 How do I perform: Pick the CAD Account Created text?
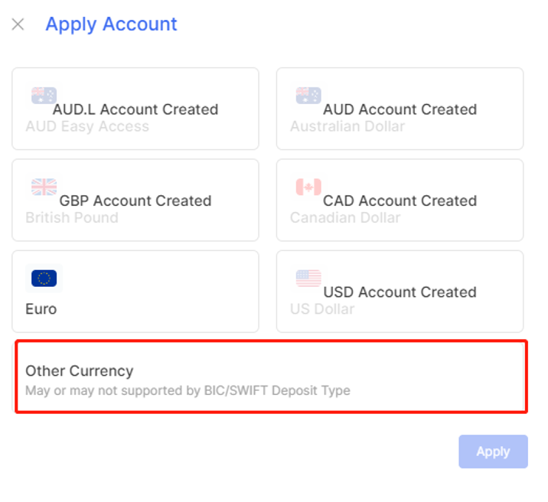pyautogui.click(x=400, y=200)
